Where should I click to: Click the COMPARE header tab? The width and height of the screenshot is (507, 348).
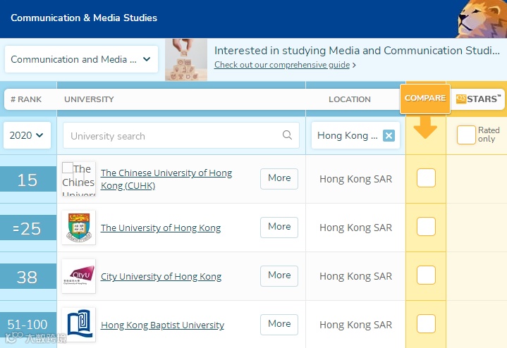(x=424, y=99)
